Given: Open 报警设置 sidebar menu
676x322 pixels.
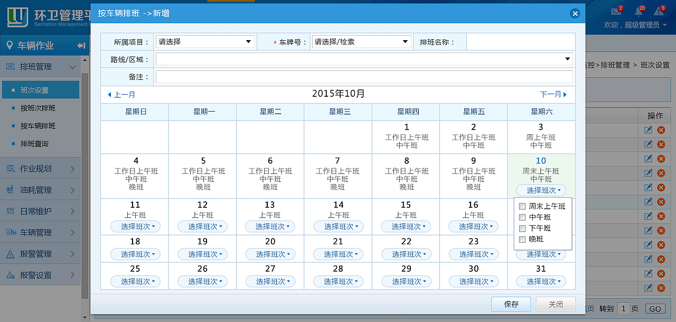Looking at the screenshot, I should (x=40, y=275).
